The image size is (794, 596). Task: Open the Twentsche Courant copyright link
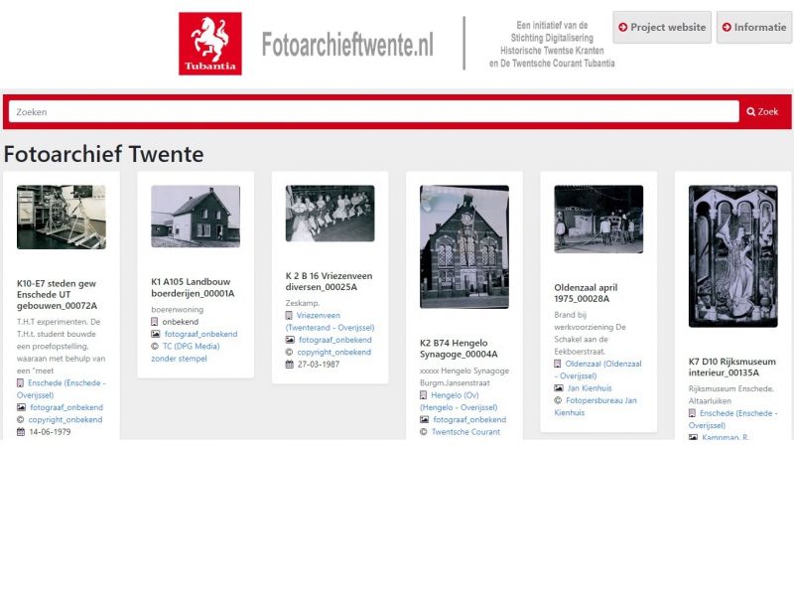(465, 432)
